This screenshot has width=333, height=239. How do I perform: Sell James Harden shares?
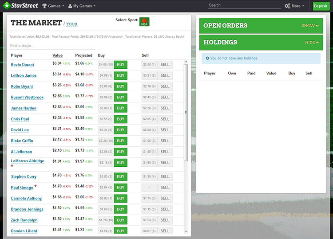click(165, 108)
